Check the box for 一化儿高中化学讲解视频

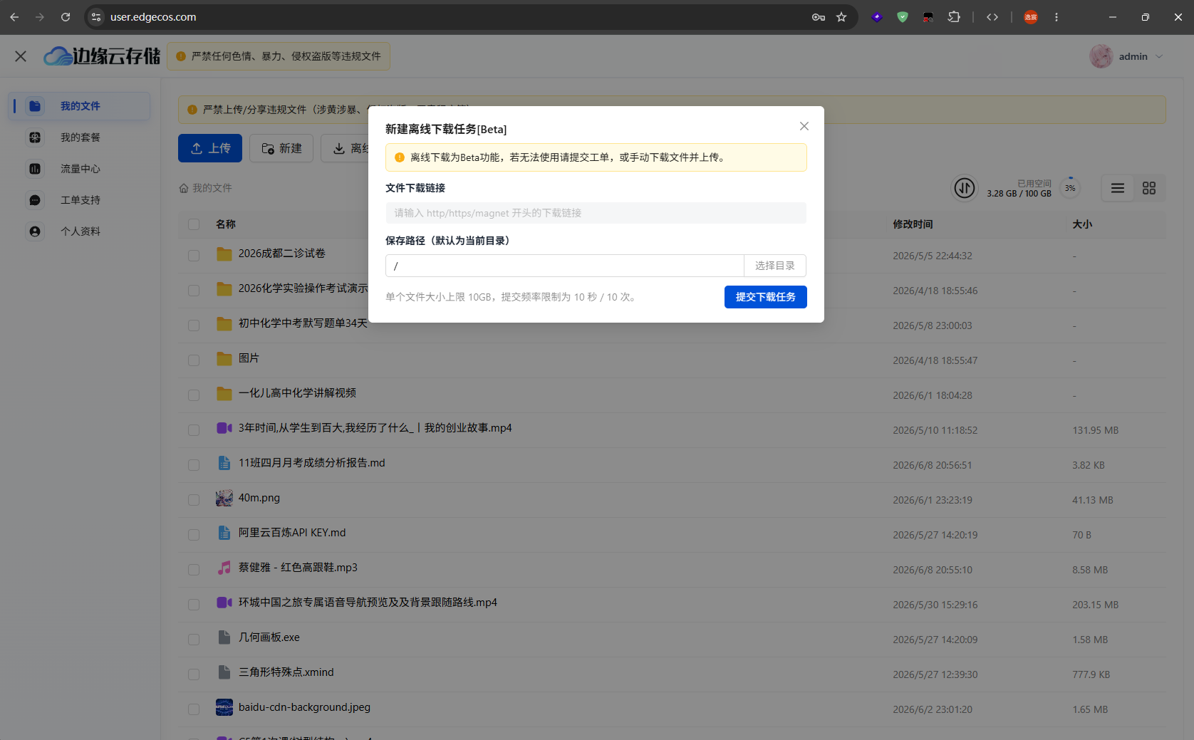point(194,395)
